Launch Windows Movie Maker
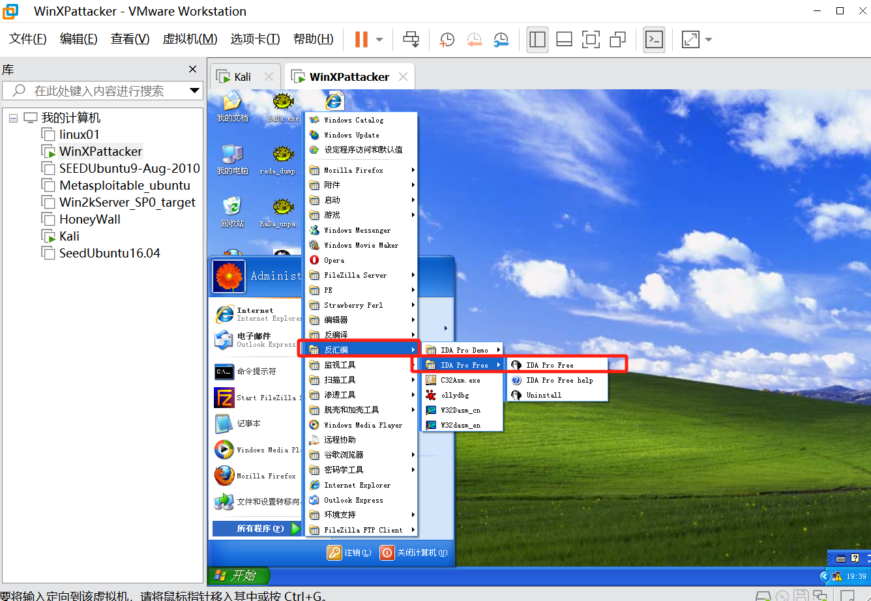This screenshot has width=871, height=601. (361, 245)
